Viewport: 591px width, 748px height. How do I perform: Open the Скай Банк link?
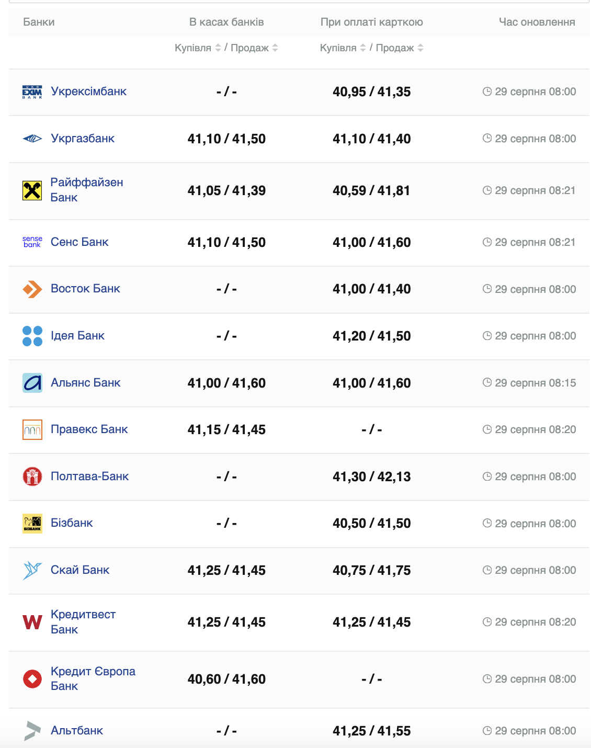tap(80, 570)
